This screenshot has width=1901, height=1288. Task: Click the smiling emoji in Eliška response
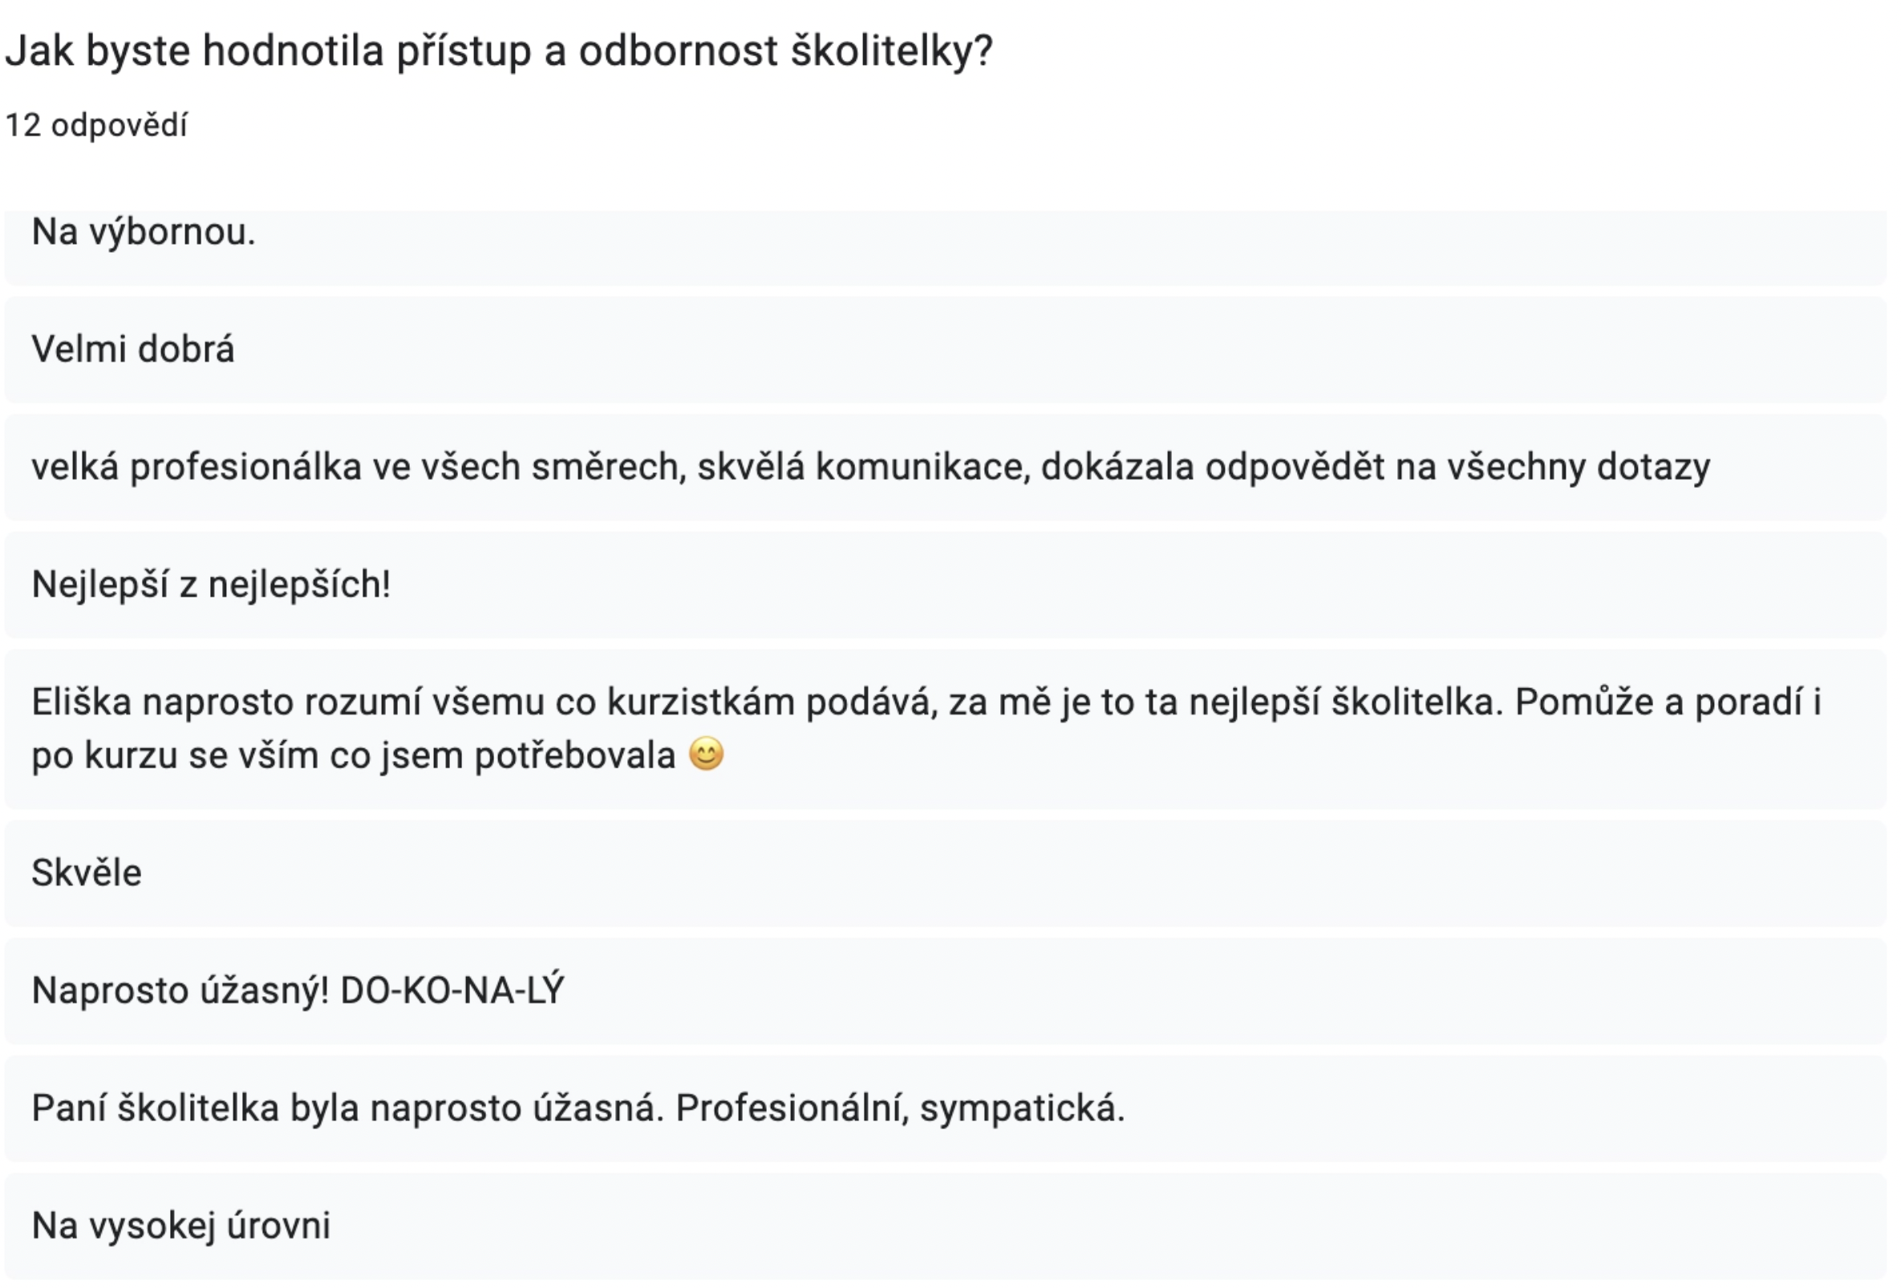click(x=706, y=754)
